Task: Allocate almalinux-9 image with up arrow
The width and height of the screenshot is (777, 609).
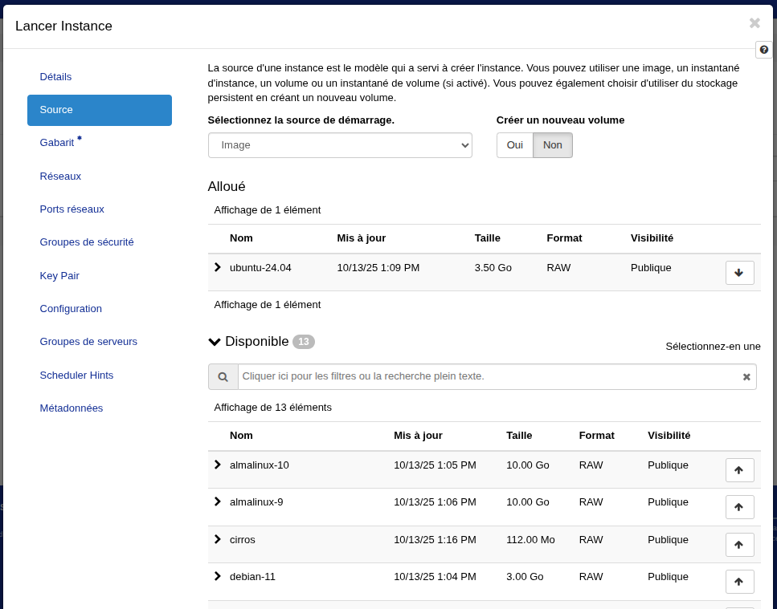Action: pyautogui.click(x=739, y=507)
